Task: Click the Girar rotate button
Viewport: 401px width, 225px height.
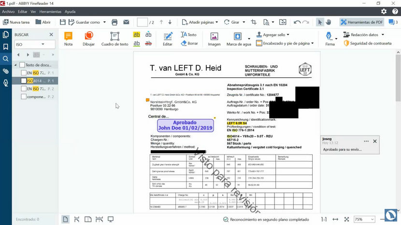Action: click(x=232, y=22)
